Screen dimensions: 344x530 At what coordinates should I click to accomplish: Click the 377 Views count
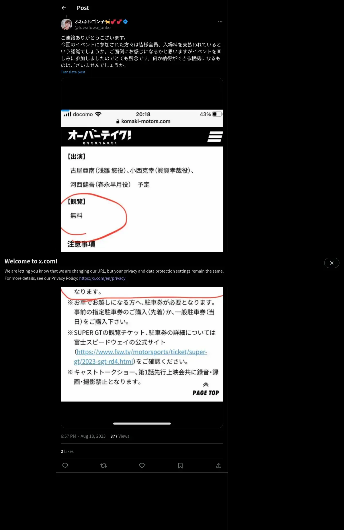point(120,436)
